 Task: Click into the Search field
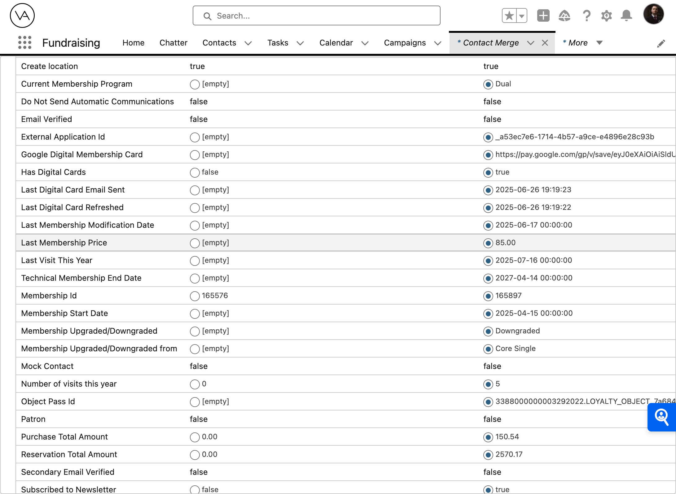pyautogui.click(x=316, y=15)
